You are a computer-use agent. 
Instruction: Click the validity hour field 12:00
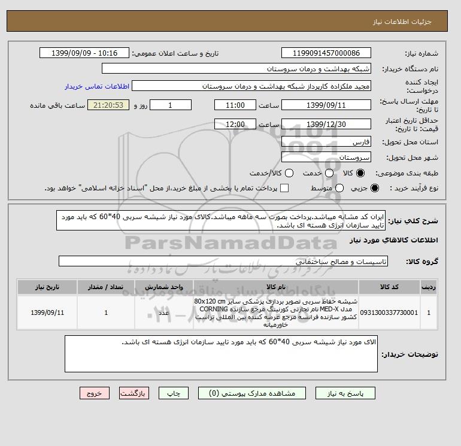pyautogui.click(x=235, y=124)
